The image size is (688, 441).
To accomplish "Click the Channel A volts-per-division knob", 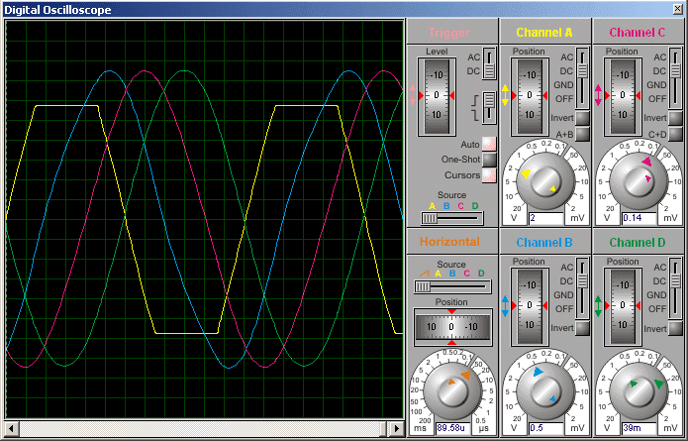I will [x=545, y=181].
